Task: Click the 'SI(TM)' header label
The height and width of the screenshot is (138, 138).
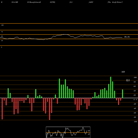Action: coord(52,2)
